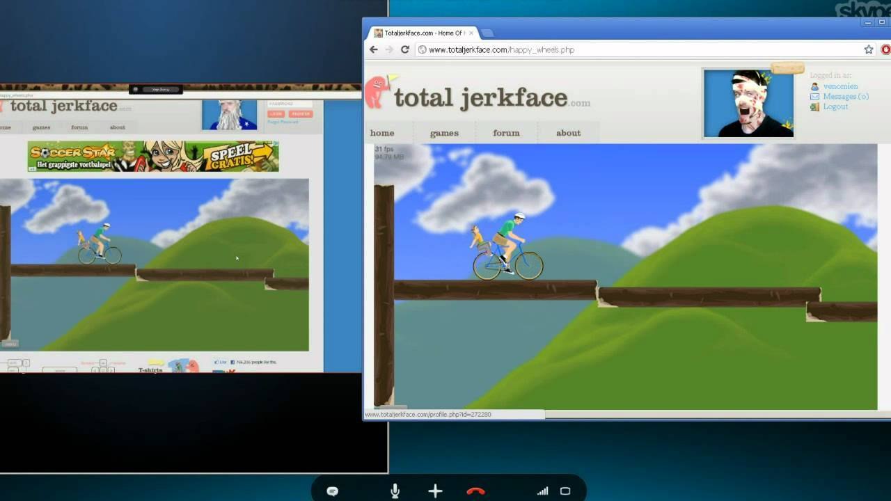
Task: Toggle full screen icon in Skype call bar
Action: pyautogui.click(x=565, y=491)
